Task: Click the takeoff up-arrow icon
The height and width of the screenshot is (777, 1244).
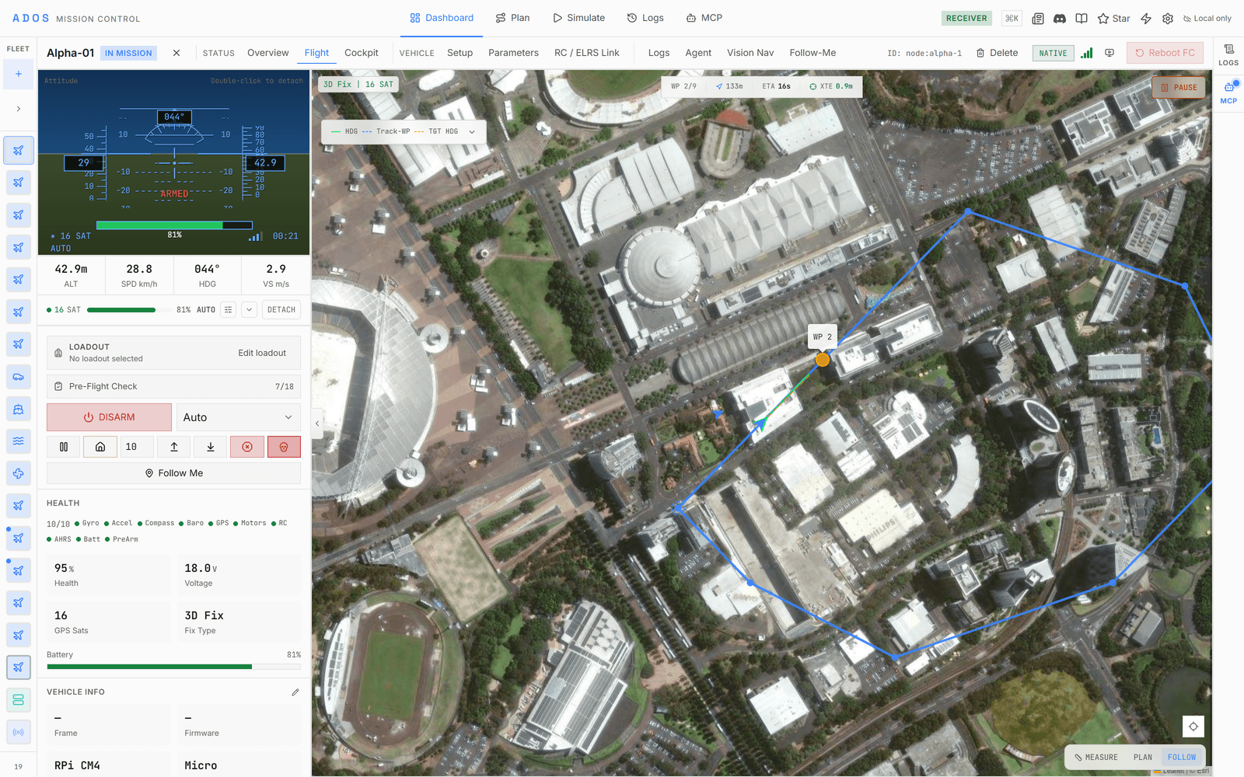Action: pos(174,447)
